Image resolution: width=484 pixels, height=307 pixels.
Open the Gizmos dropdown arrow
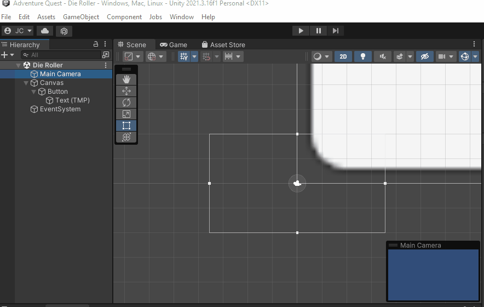pos(475,56)
